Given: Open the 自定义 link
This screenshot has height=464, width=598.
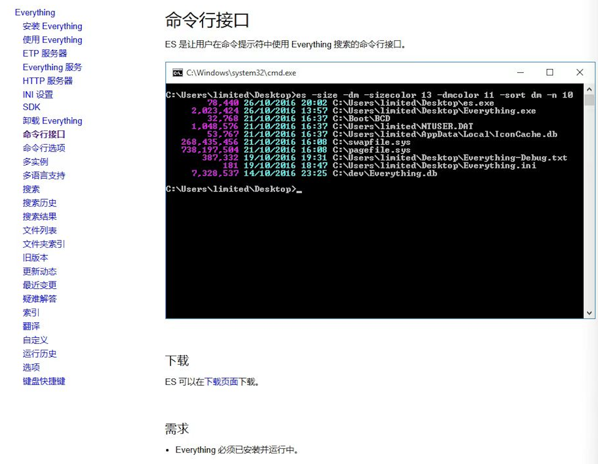Looking at the screenshot, I should [x=35, y=340].
